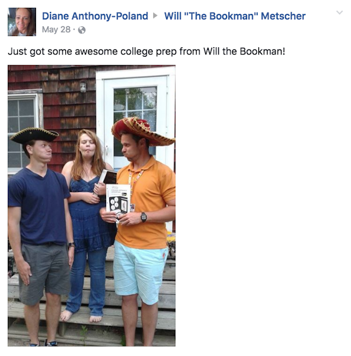Image resolution: width=351 pixels, height=356 pixels.
Task: Click the light blue shorts in the photo
Action: pyautogui.click(x=139, y=271)
